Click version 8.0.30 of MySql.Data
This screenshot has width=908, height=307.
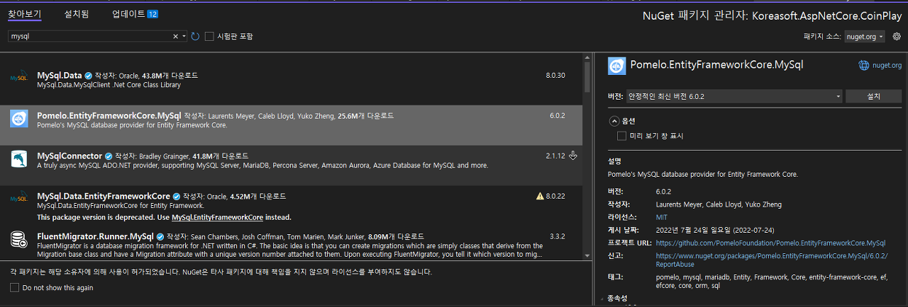coord(555,75)
